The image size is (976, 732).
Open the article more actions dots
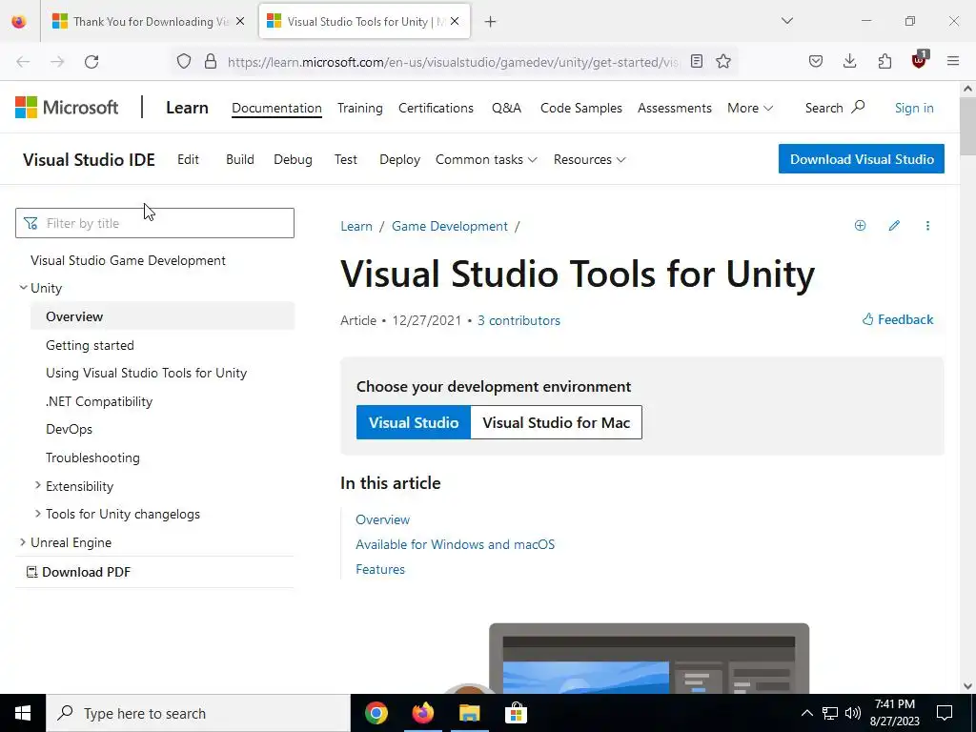coord(927,225)
